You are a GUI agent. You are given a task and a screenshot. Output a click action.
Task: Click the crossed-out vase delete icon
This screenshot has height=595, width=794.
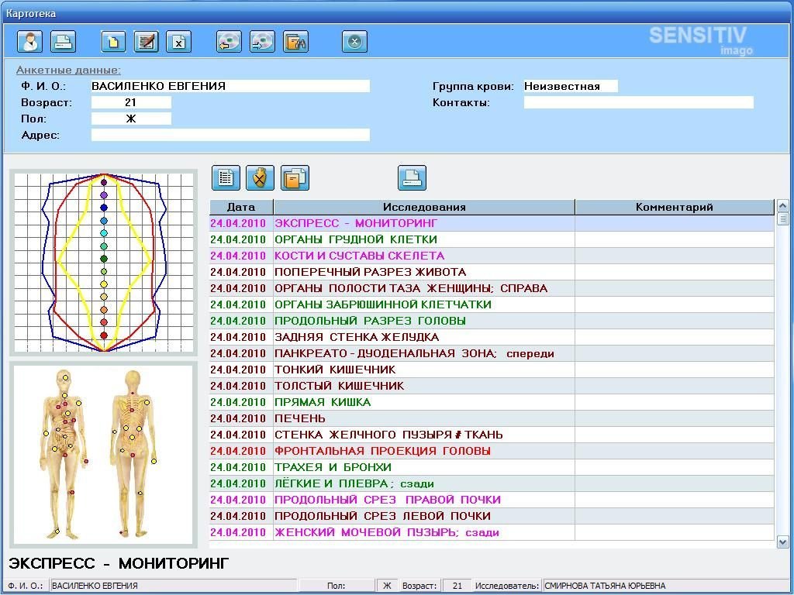coord(261,178)
